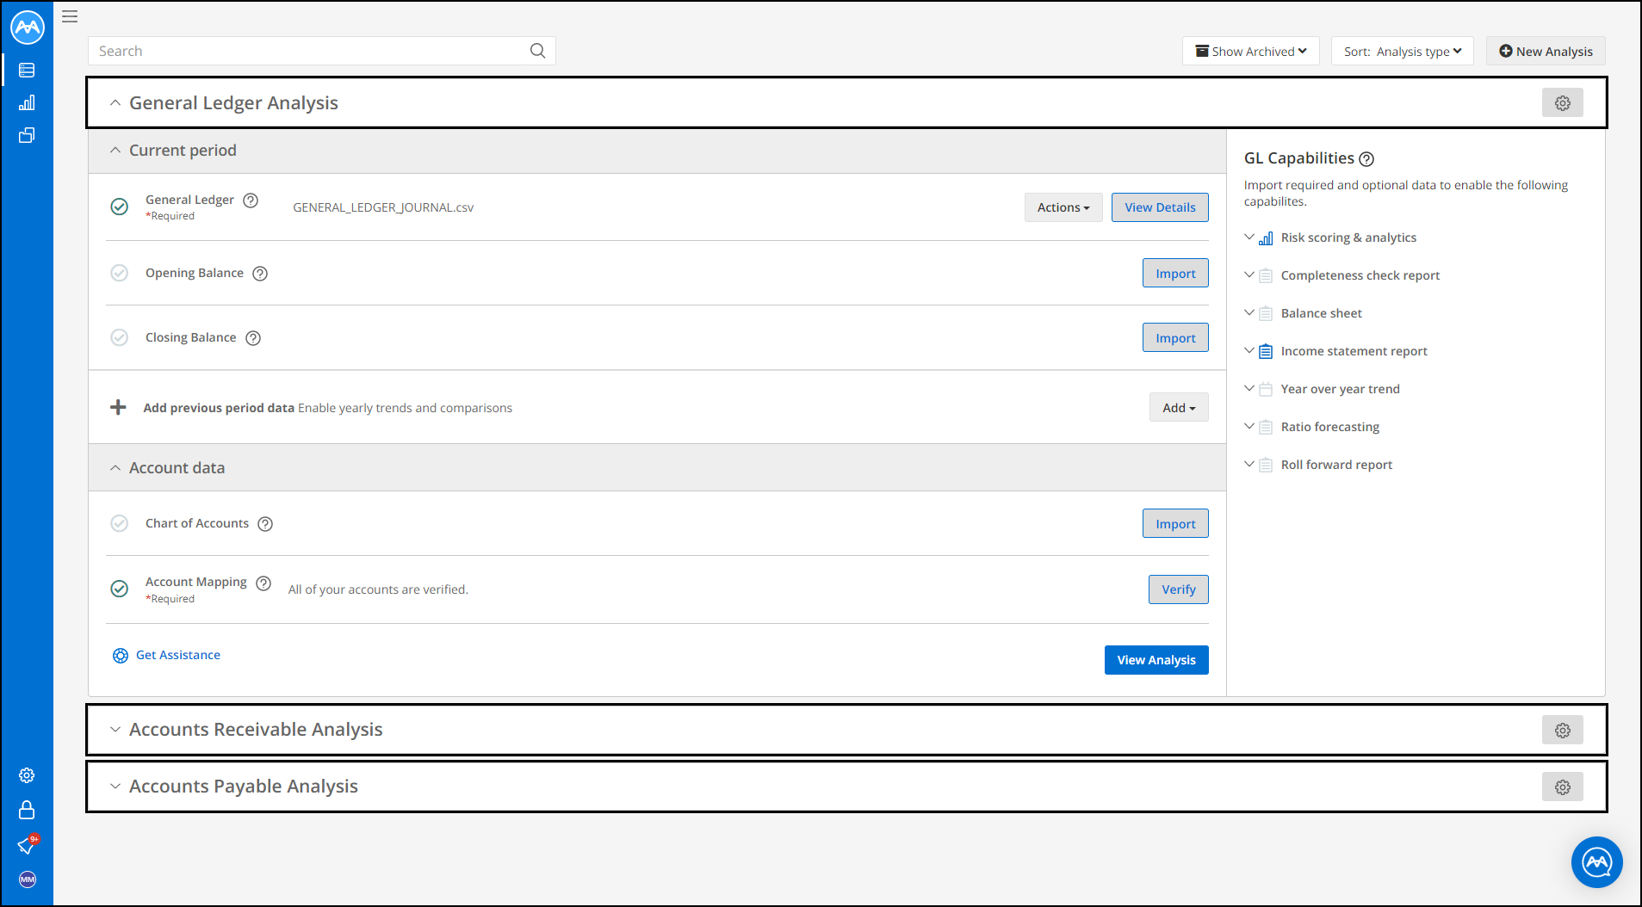The width and height of the screenshot is (1642, 907).
Task: Expand Balance sheet capability
Action: click(1249, 313)
